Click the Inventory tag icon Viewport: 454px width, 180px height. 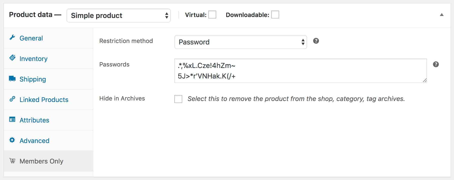12,58
